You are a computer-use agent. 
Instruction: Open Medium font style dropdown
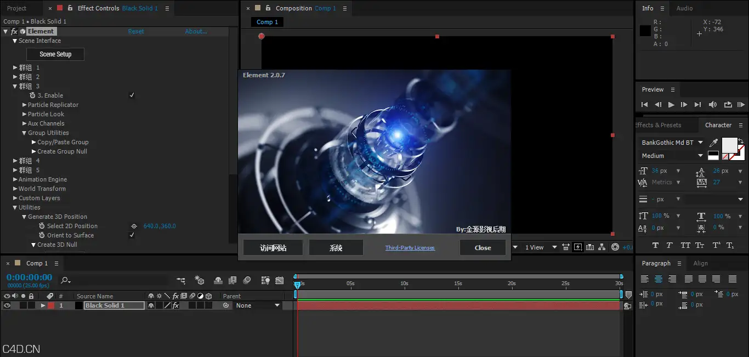(673, 156)
